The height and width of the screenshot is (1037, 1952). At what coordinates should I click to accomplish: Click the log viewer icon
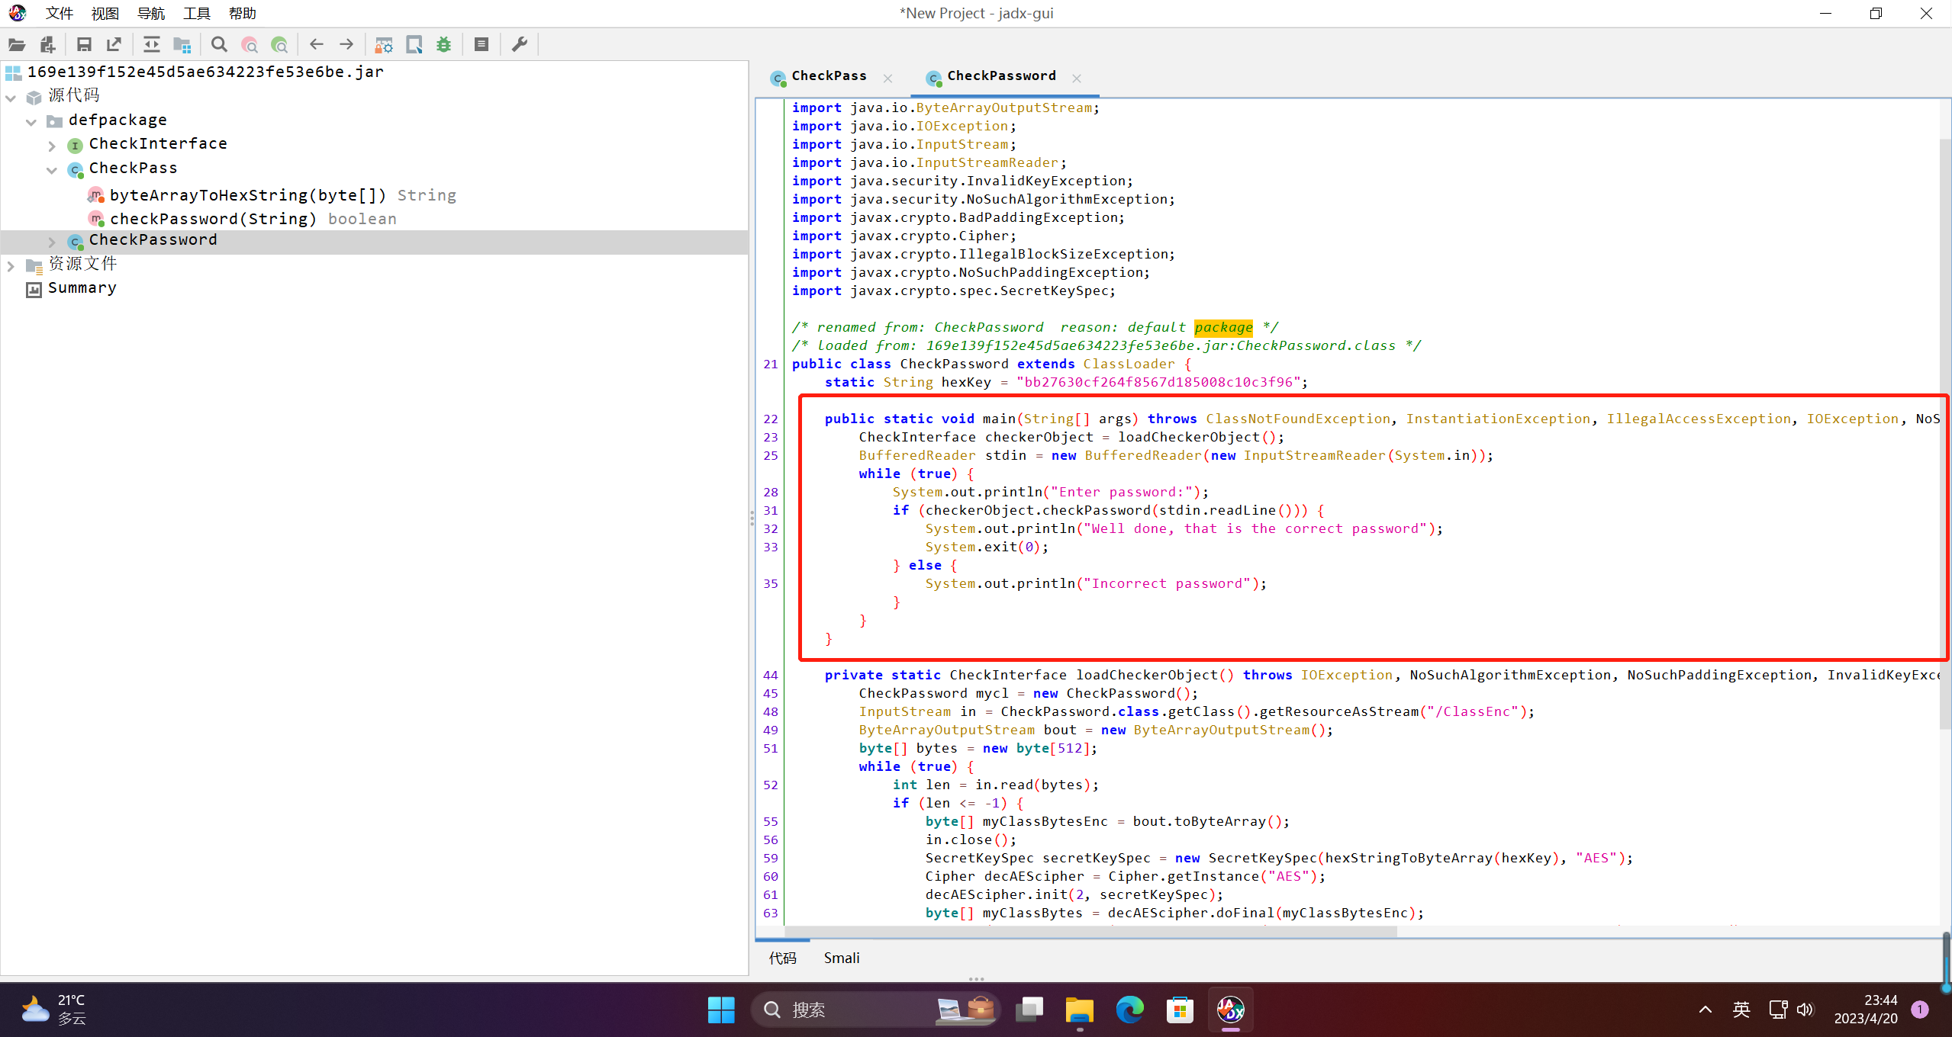[x=481, y=44]
